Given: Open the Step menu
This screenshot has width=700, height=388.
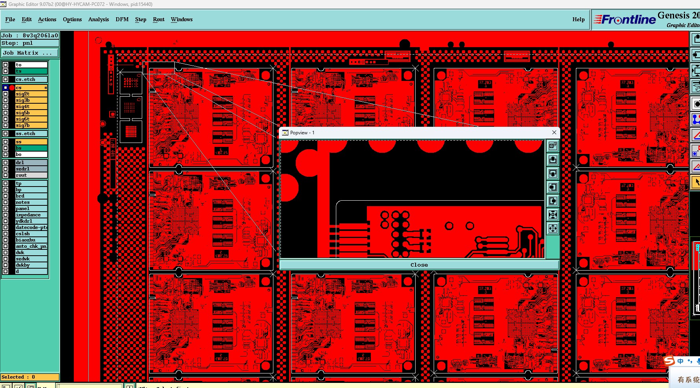Looking at the screenshot, I should [141, 19].
